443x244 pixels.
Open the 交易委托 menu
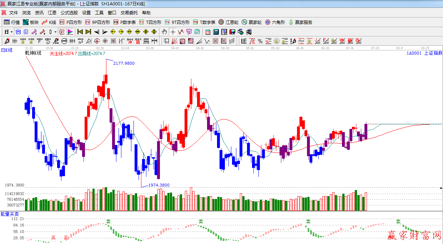(x=129, y=13)
